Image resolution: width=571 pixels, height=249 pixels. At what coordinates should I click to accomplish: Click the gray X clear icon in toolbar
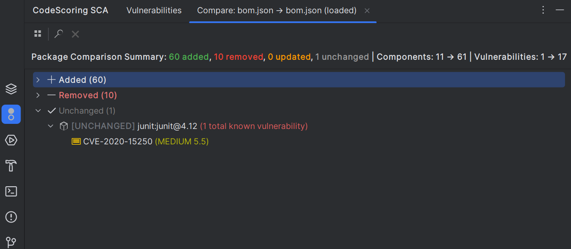pos(75,34)
